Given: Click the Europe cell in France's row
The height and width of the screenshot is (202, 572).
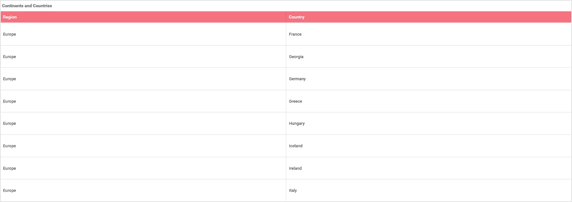Looking at the screenshot, I should tap(10, 34).
